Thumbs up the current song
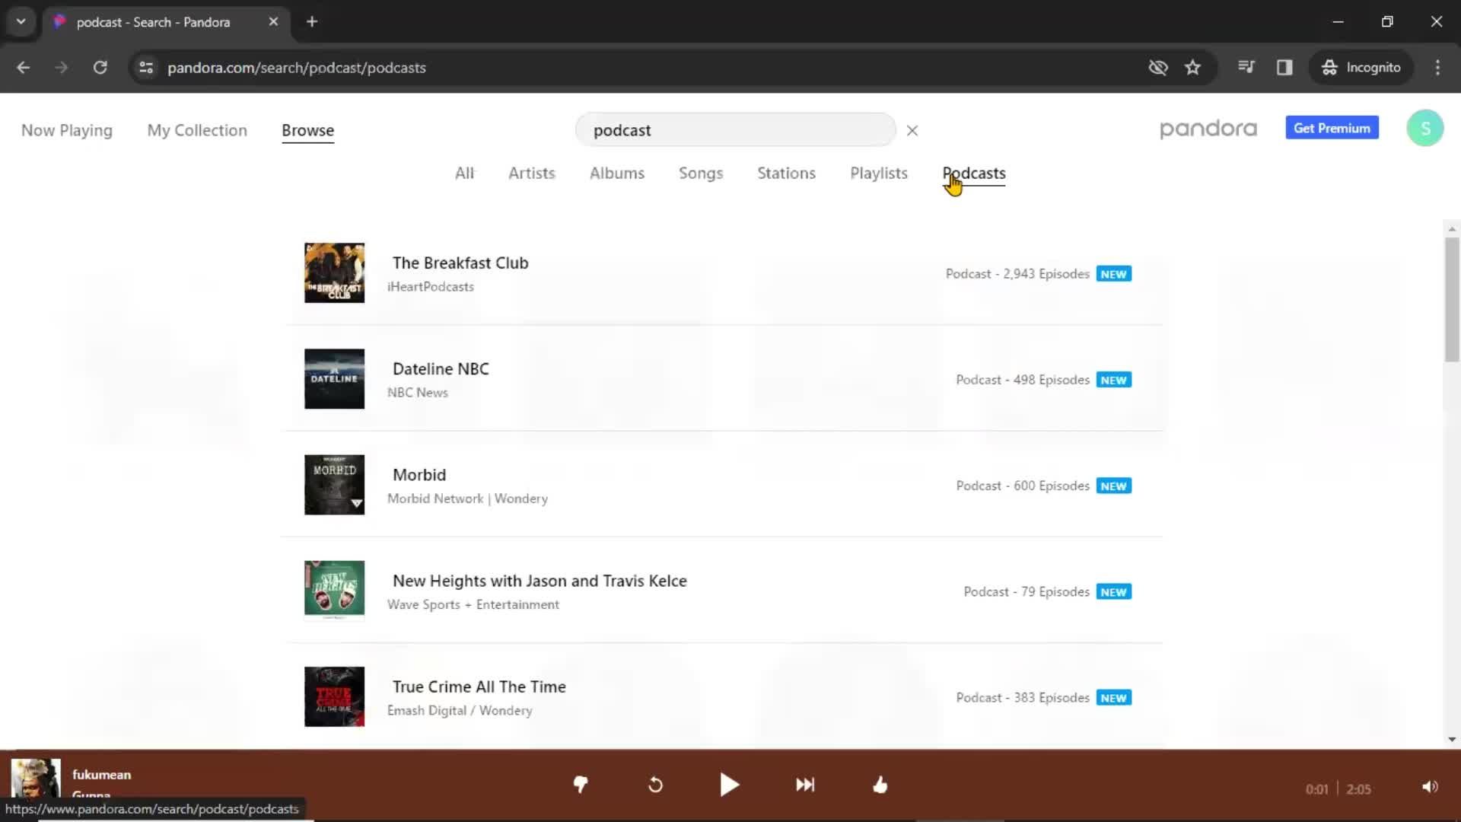This screenshot has height=822, width=1461. point(880,785)
